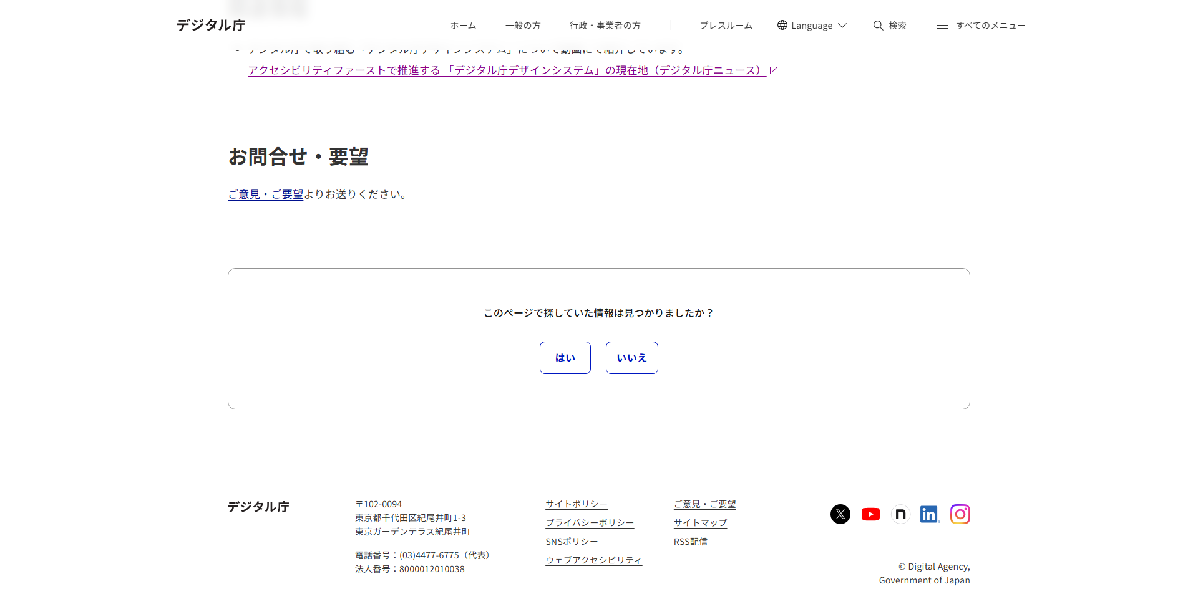Click the 検索 text in header
This screenshot has height=589, width=1198.
(x=897, y=26)
